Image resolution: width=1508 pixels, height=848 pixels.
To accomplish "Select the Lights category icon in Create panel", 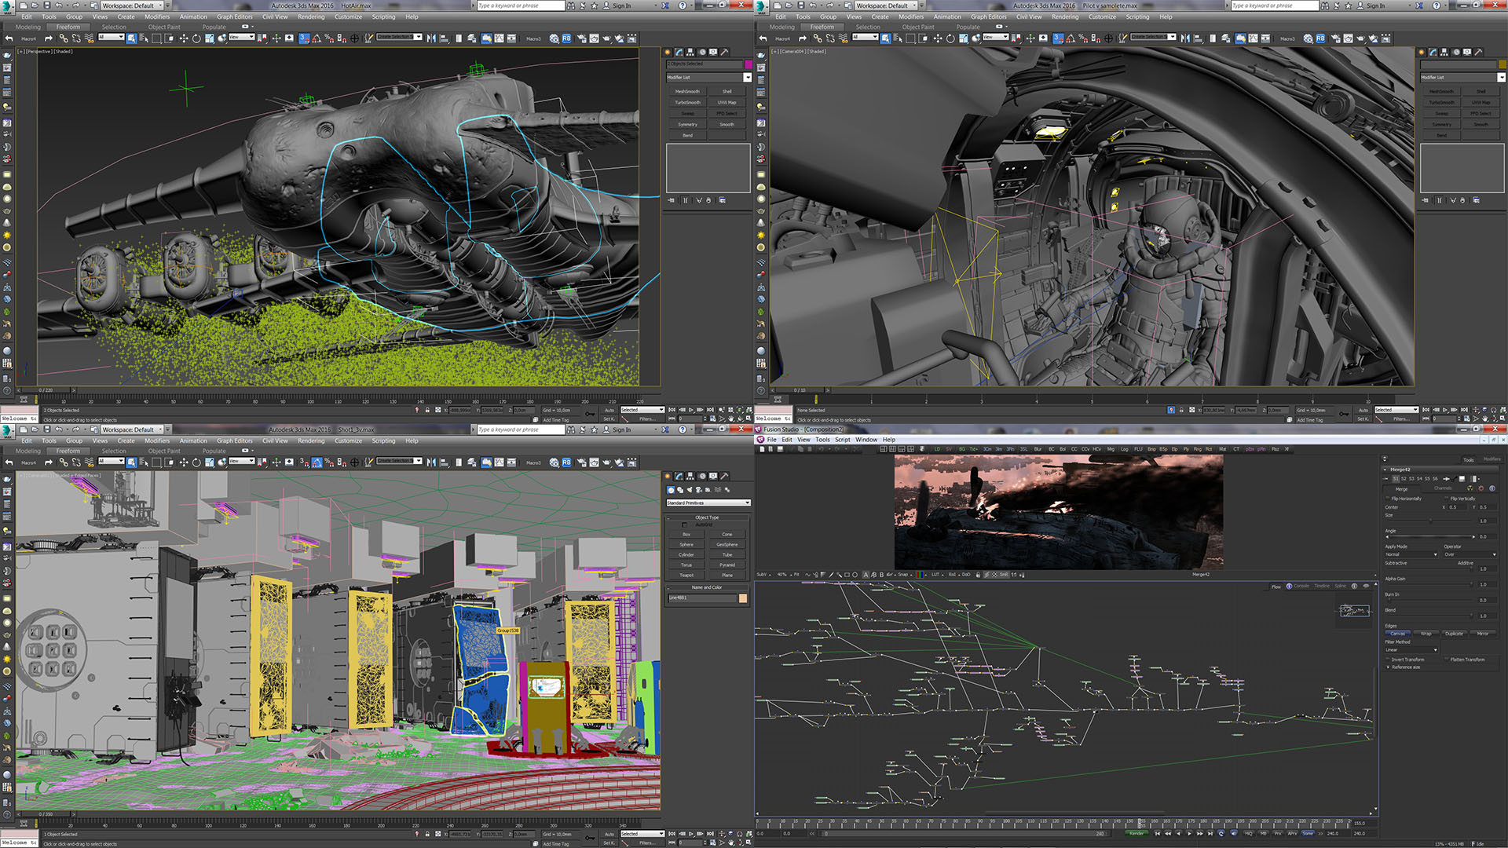I will point(690,490).
